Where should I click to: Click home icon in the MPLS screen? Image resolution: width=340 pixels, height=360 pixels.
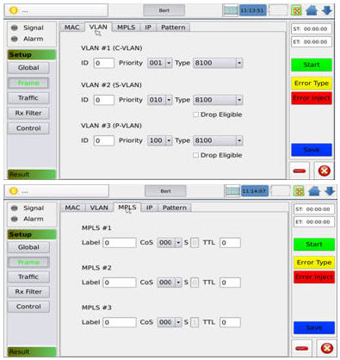(x=314, y=191)
